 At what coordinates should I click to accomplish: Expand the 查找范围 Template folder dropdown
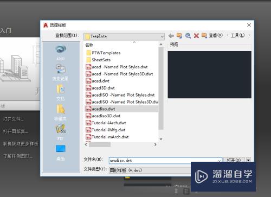coord(162,36)
